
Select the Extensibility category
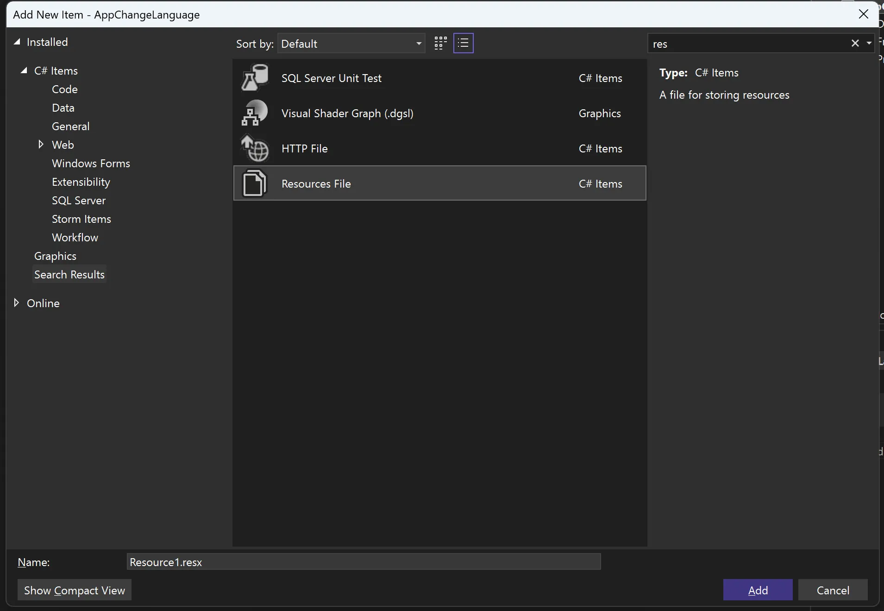(81, 182)
